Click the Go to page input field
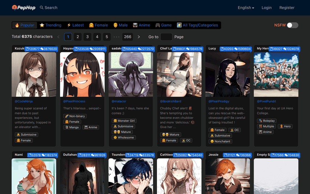Image resolution: width=310 pixels, height=194 pixels. coord(166,37)
